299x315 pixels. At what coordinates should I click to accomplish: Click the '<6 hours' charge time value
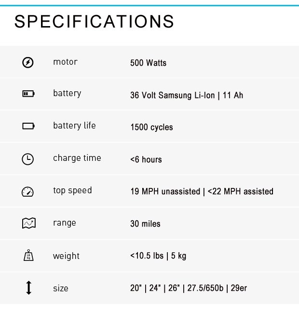tap(146, 159)
